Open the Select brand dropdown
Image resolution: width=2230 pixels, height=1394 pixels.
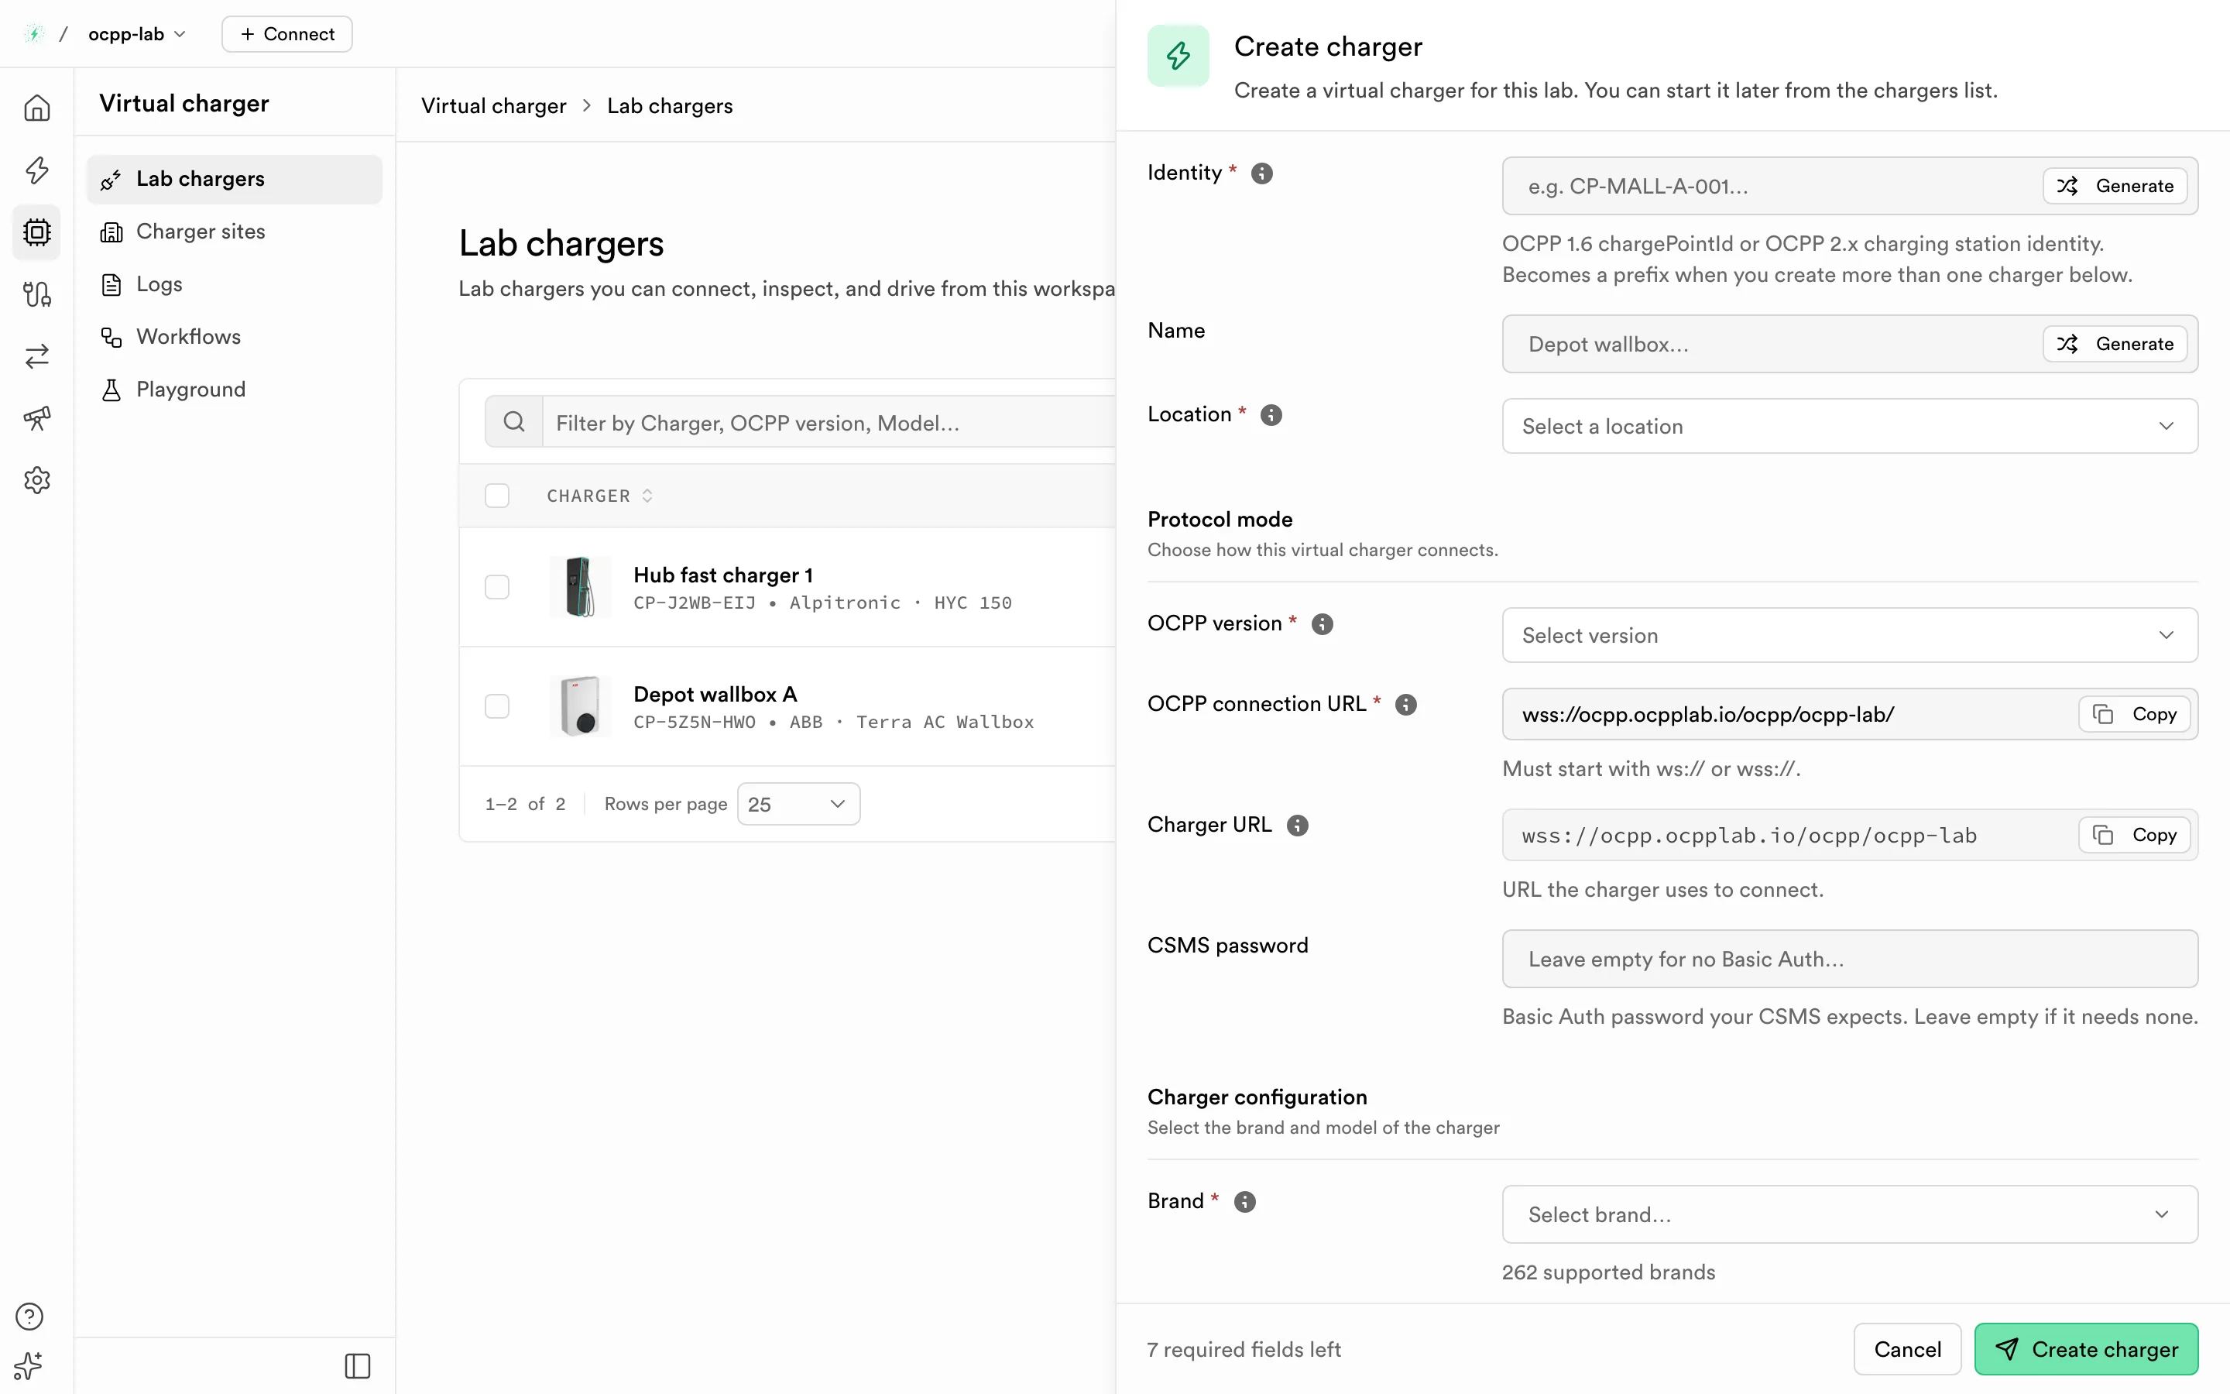[x=1849, y=1214]
